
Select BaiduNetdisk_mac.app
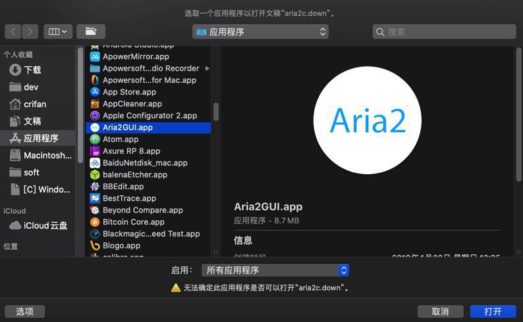(148, 163)
